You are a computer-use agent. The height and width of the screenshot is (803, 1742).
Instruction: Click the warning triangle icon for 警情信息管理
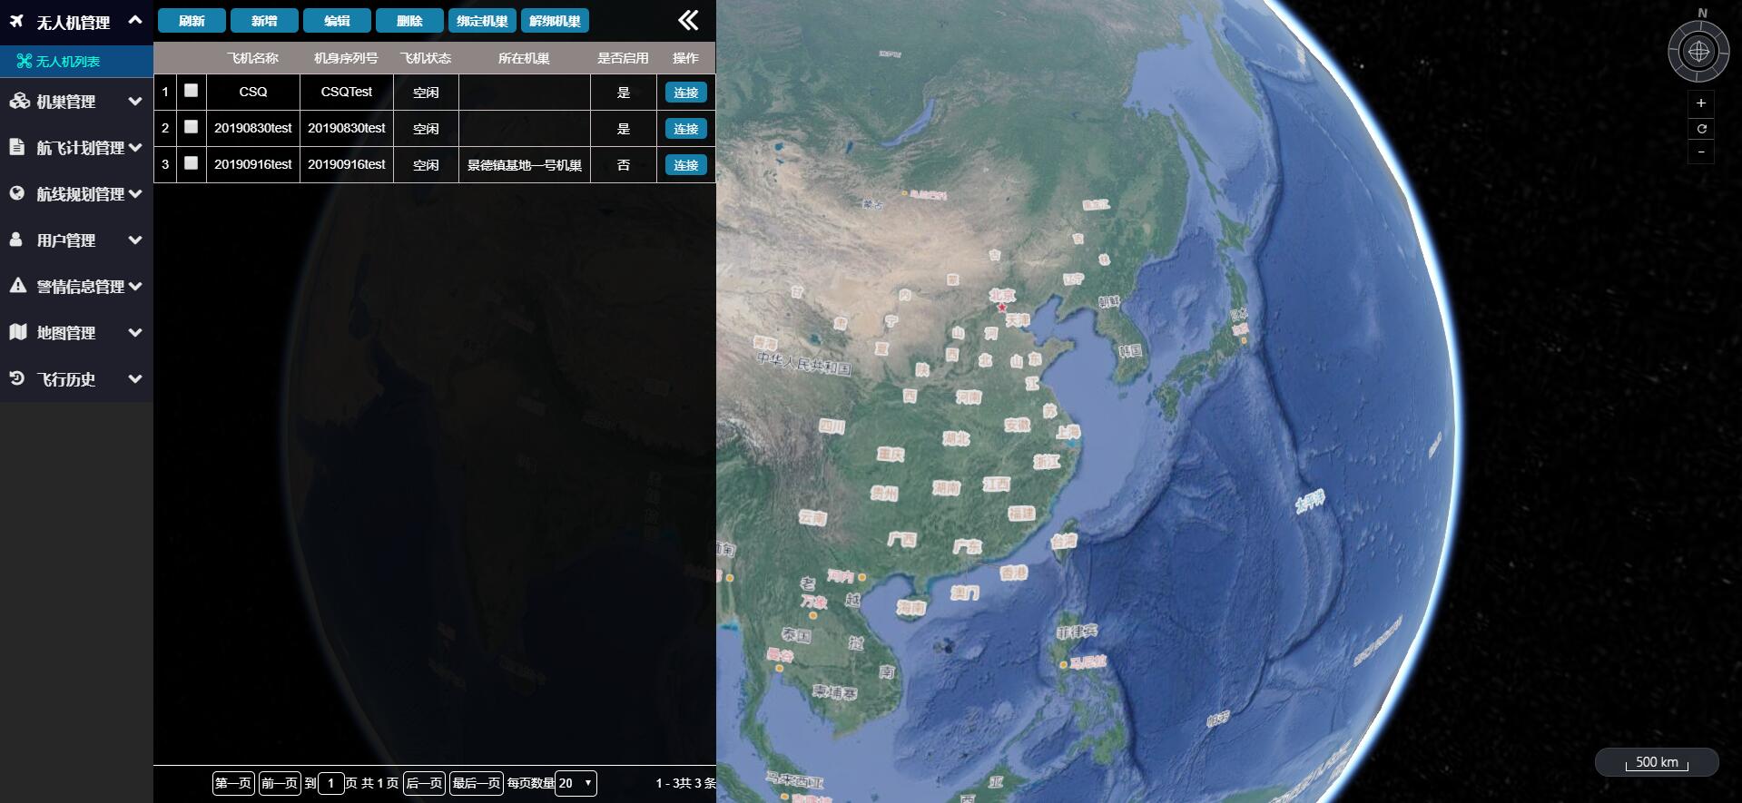[x=17, y=285]
